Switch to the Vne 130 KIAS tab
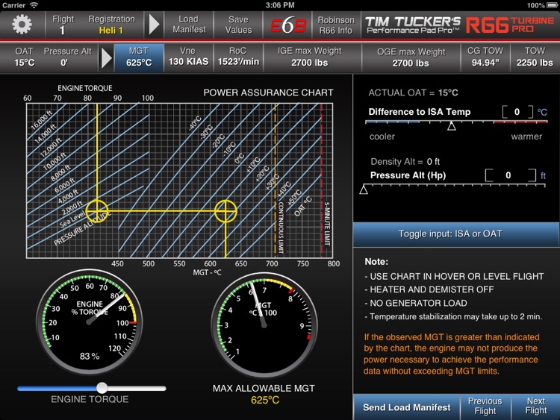 coord(188,57)
